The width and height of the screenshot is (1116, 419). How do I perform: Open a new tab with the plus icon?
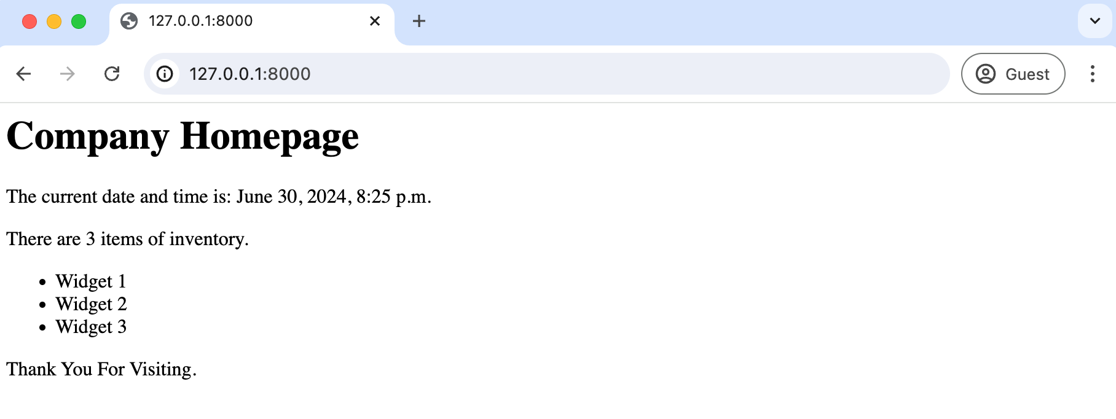[x=419, y=21]
